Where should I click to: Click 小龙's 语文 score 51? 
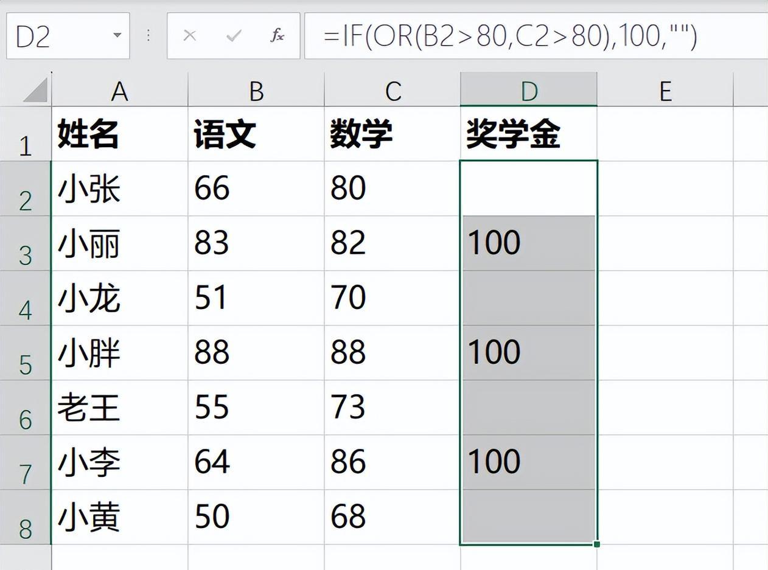[x=256, y=298]
